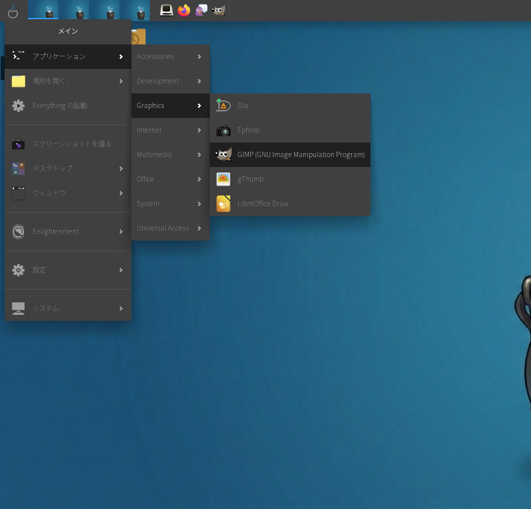The image size is (531, 509).
Task: Click the メイン menu title
Action: tap(68, 31)
